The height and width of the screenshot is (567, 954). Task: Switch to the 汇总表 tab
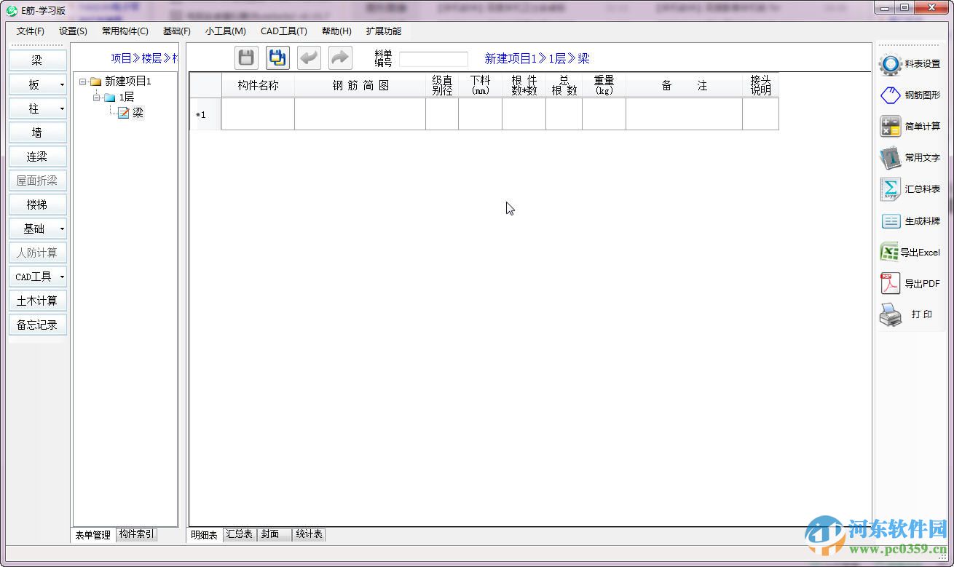click(x=239, y=534)
